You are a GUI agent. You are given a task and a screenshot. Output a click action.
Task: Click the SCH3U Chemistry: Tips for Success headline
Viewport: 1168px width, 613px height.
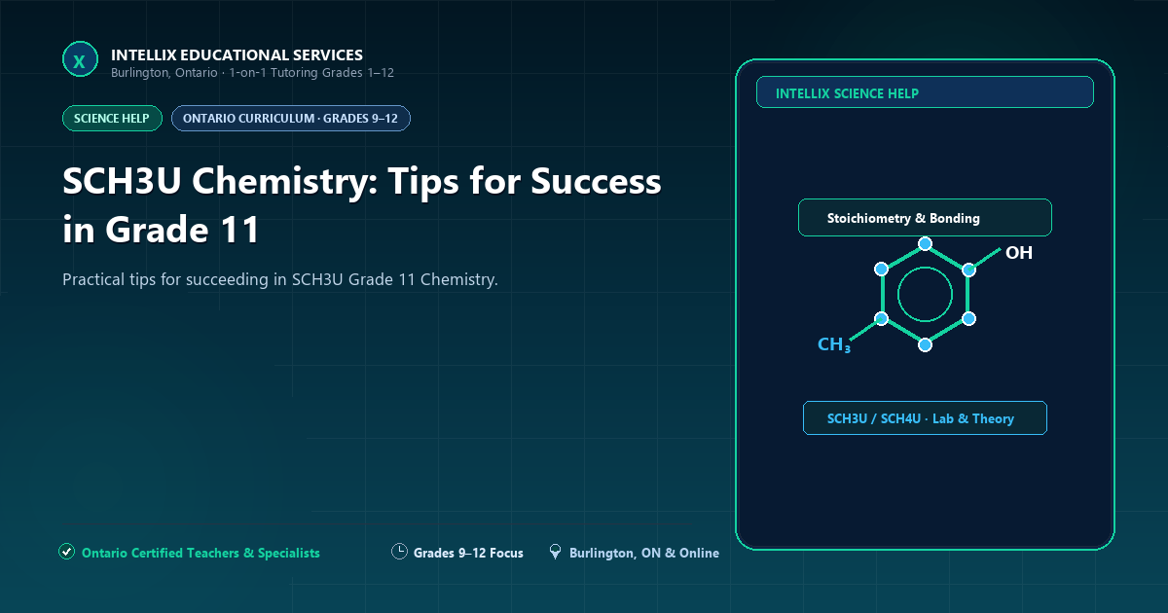362,205
